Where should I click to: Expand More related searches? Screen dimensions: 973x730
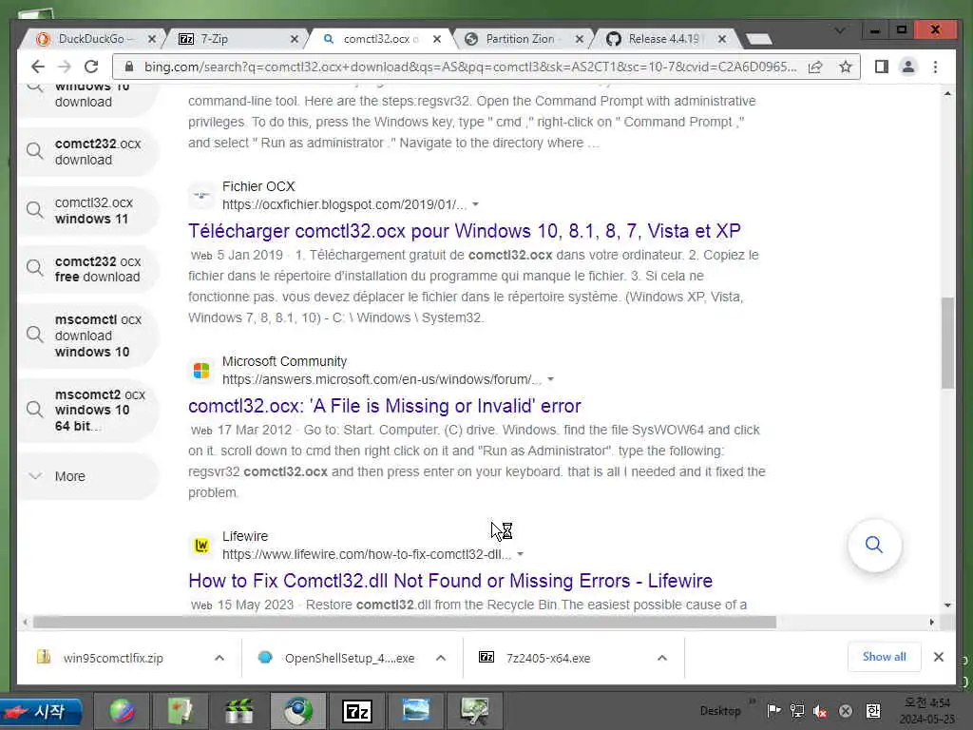click(x=88, y=476)
